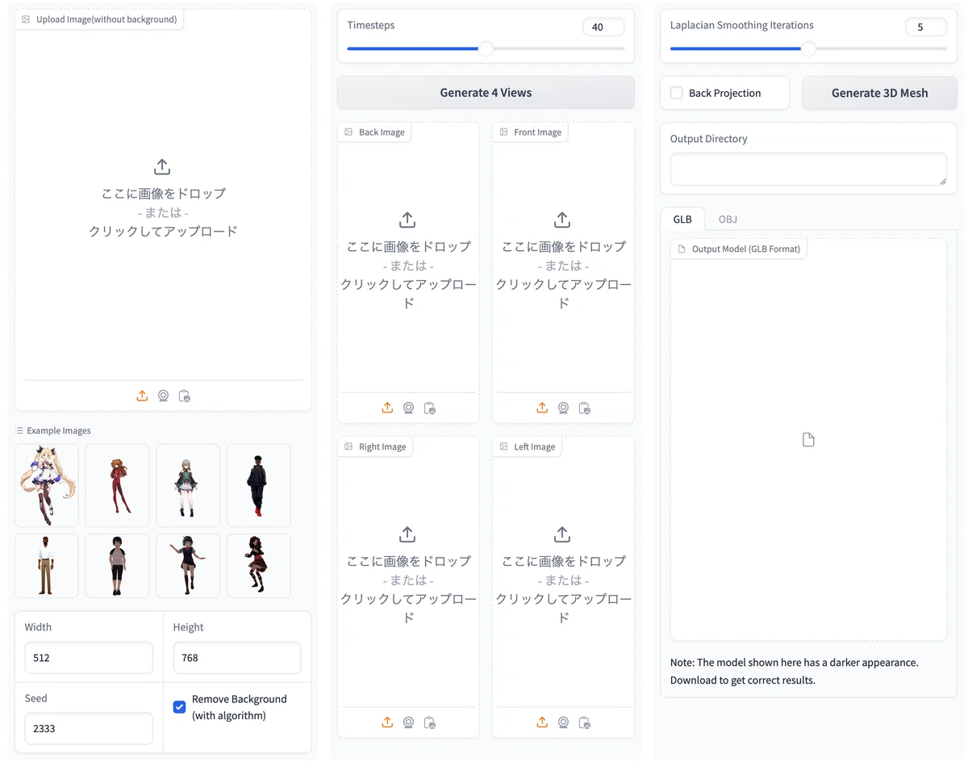
Task: Click clipboard paste icon under Left Image panel
Action: point(585,722)
